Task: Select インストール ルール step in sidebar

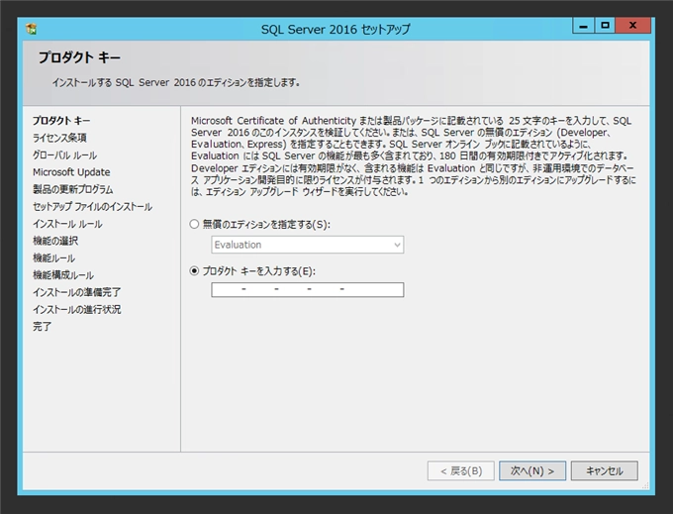Action: click(x=67, y=224)
